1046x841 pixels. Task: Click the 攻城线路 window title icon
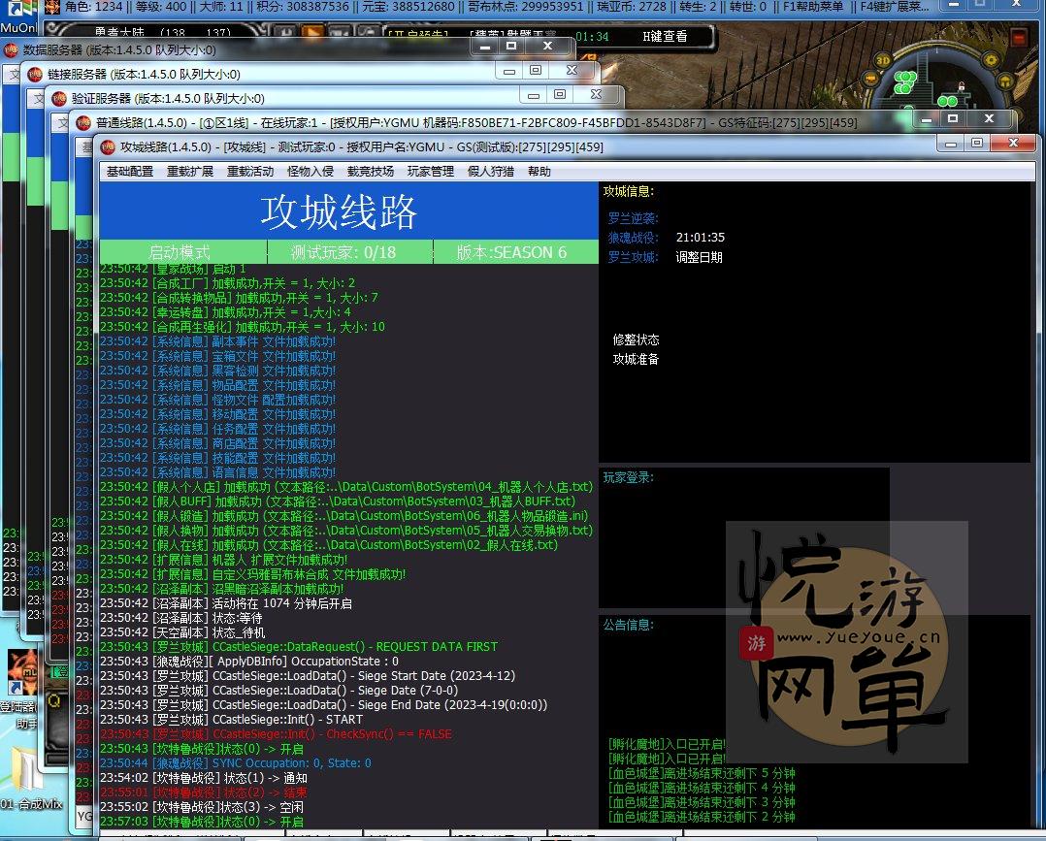107,147
